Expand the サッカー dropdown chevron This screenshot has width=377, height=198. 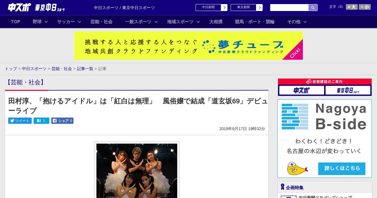(x=79, y=22)
